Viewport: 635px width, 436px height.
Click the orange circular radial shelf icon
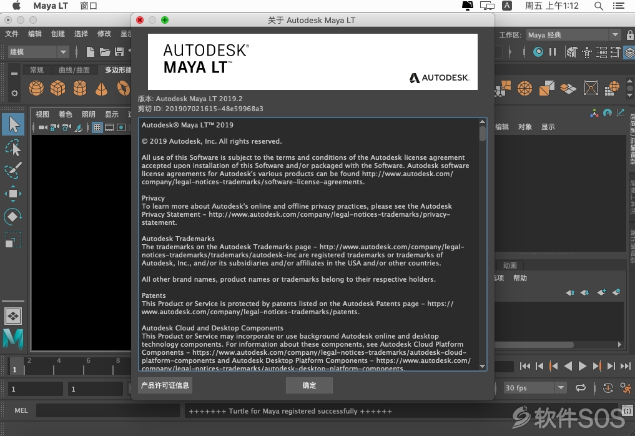pos(524,88)
